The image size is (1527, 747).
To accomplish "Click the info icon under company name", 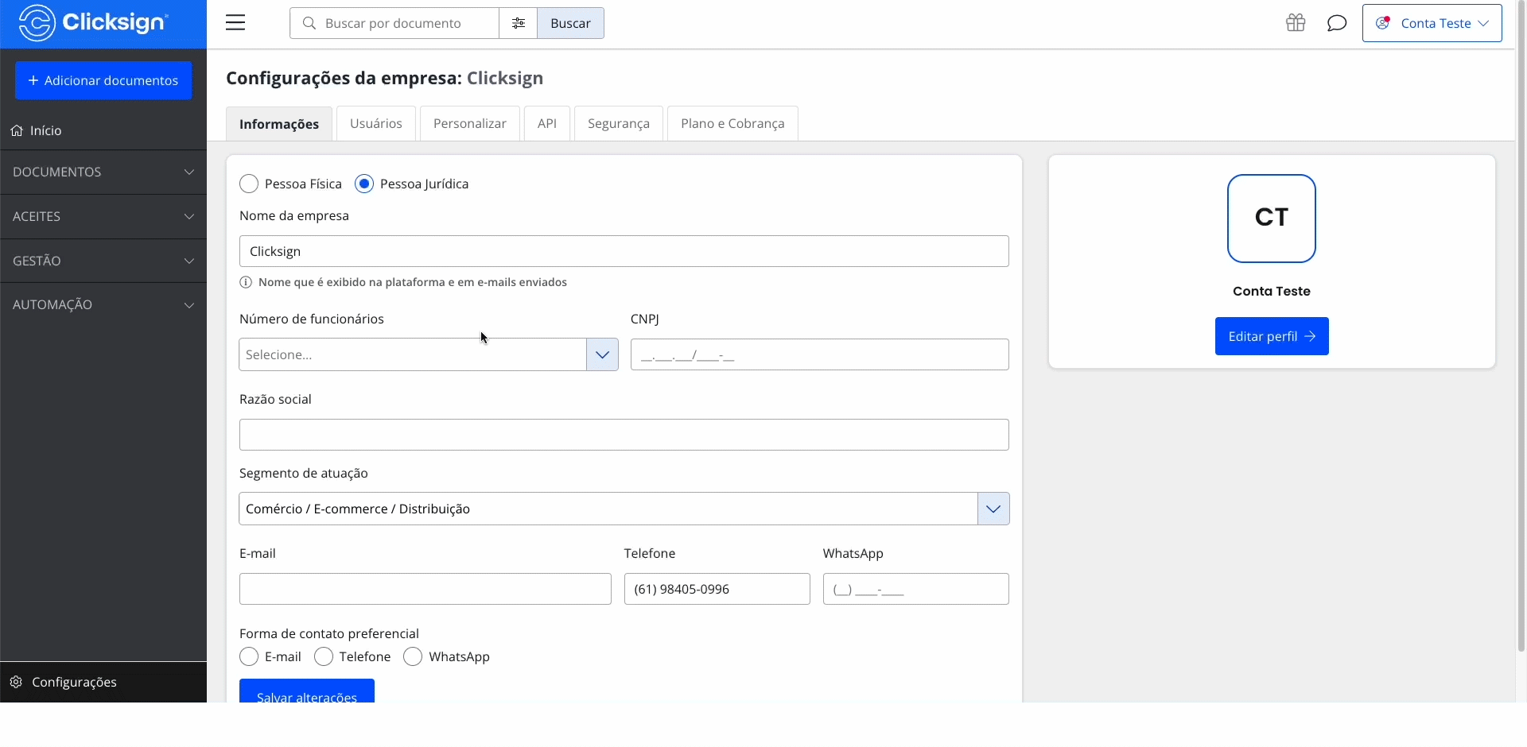I will pos(246,282).
